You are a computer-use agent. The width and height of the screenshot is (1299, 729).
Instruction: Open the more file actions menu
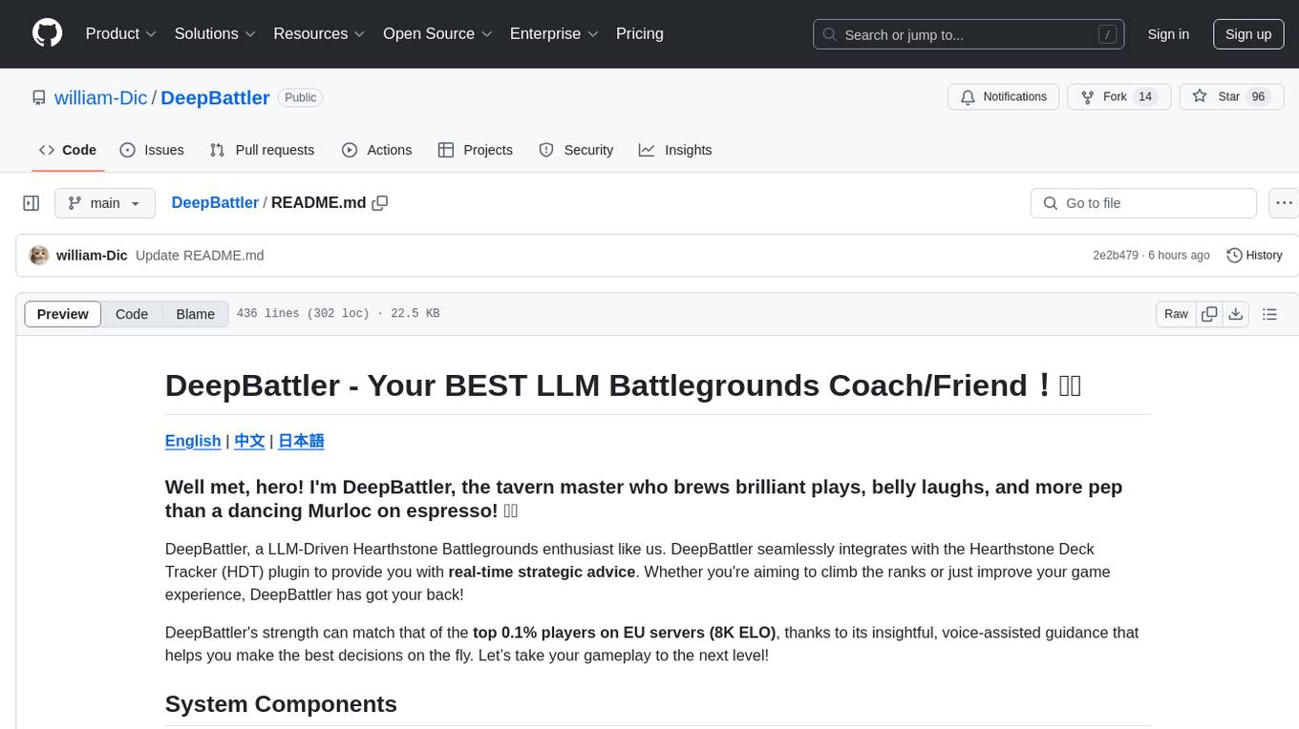click(x=1284, y=203)
